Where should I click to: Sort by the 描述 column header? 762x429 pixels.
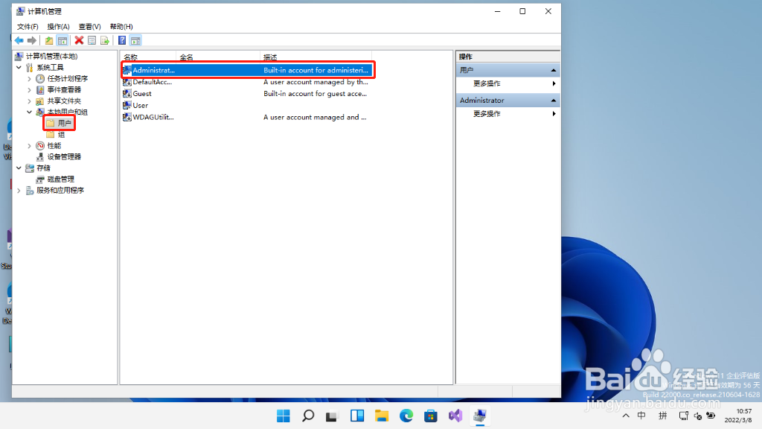316,57
